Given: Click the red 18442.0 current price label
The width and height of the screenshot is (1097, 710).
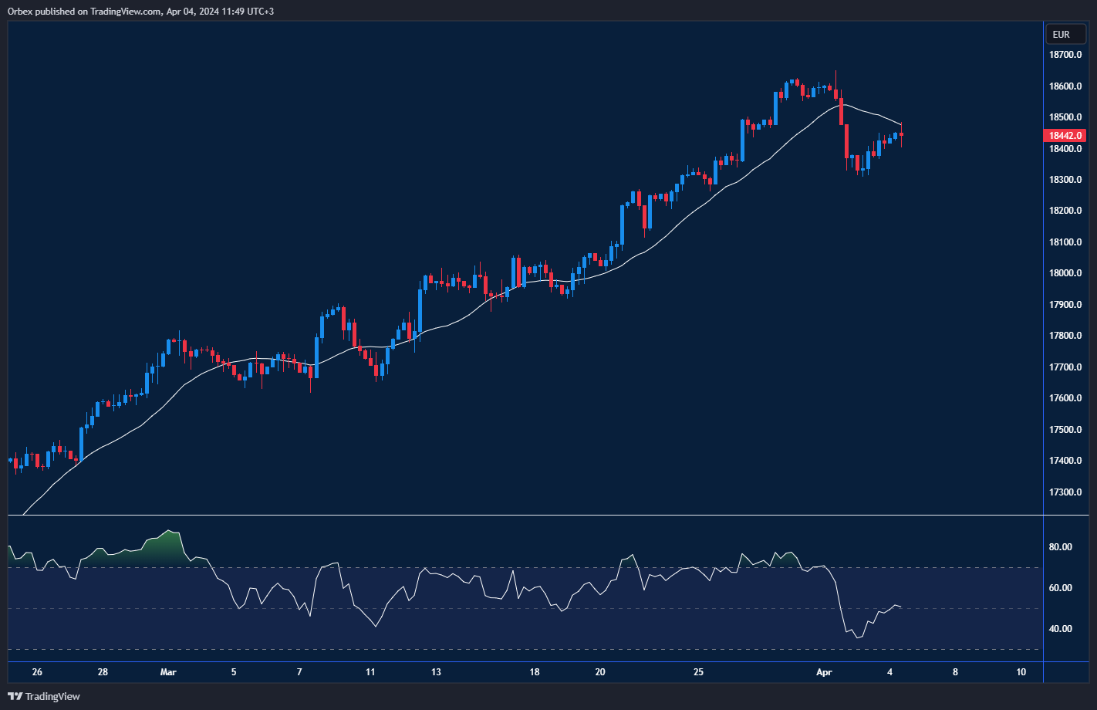Looking at the screenshot, I should pos(1065,135).
